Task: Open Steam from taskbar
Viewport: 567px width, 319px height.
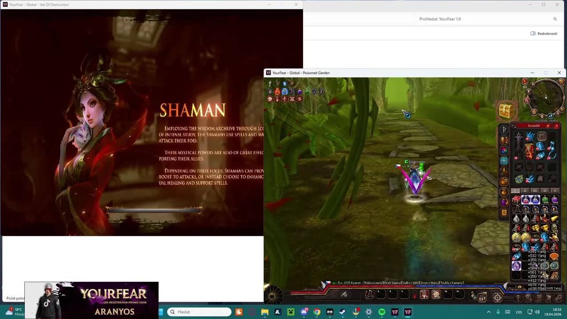Action: coord(342,312)
